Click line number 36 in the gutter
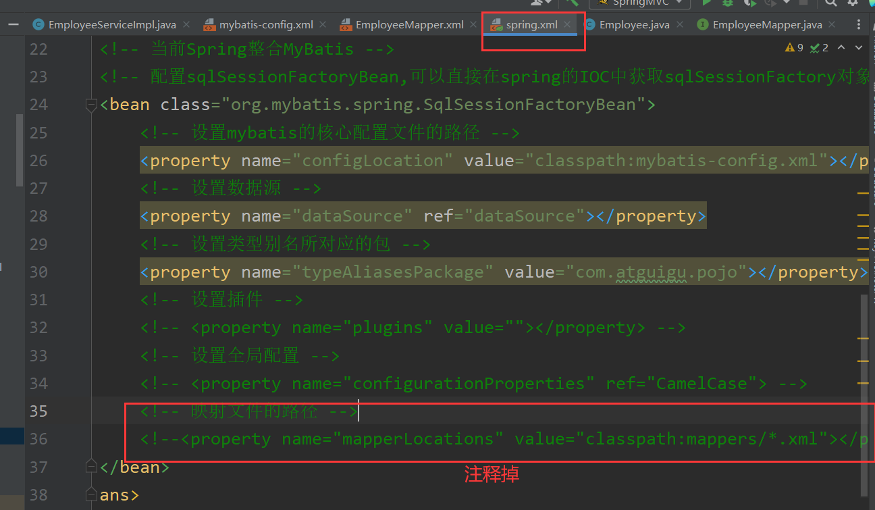 point(39,439)
